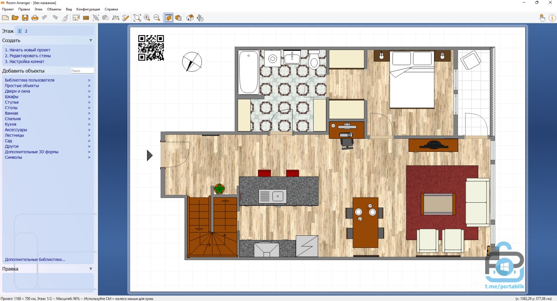Image resolution: width=557 pixels, height=301 pixels.
Task: Toggle the highlighted object box view button
Action: pyautogui.click(x=168, y=18)
